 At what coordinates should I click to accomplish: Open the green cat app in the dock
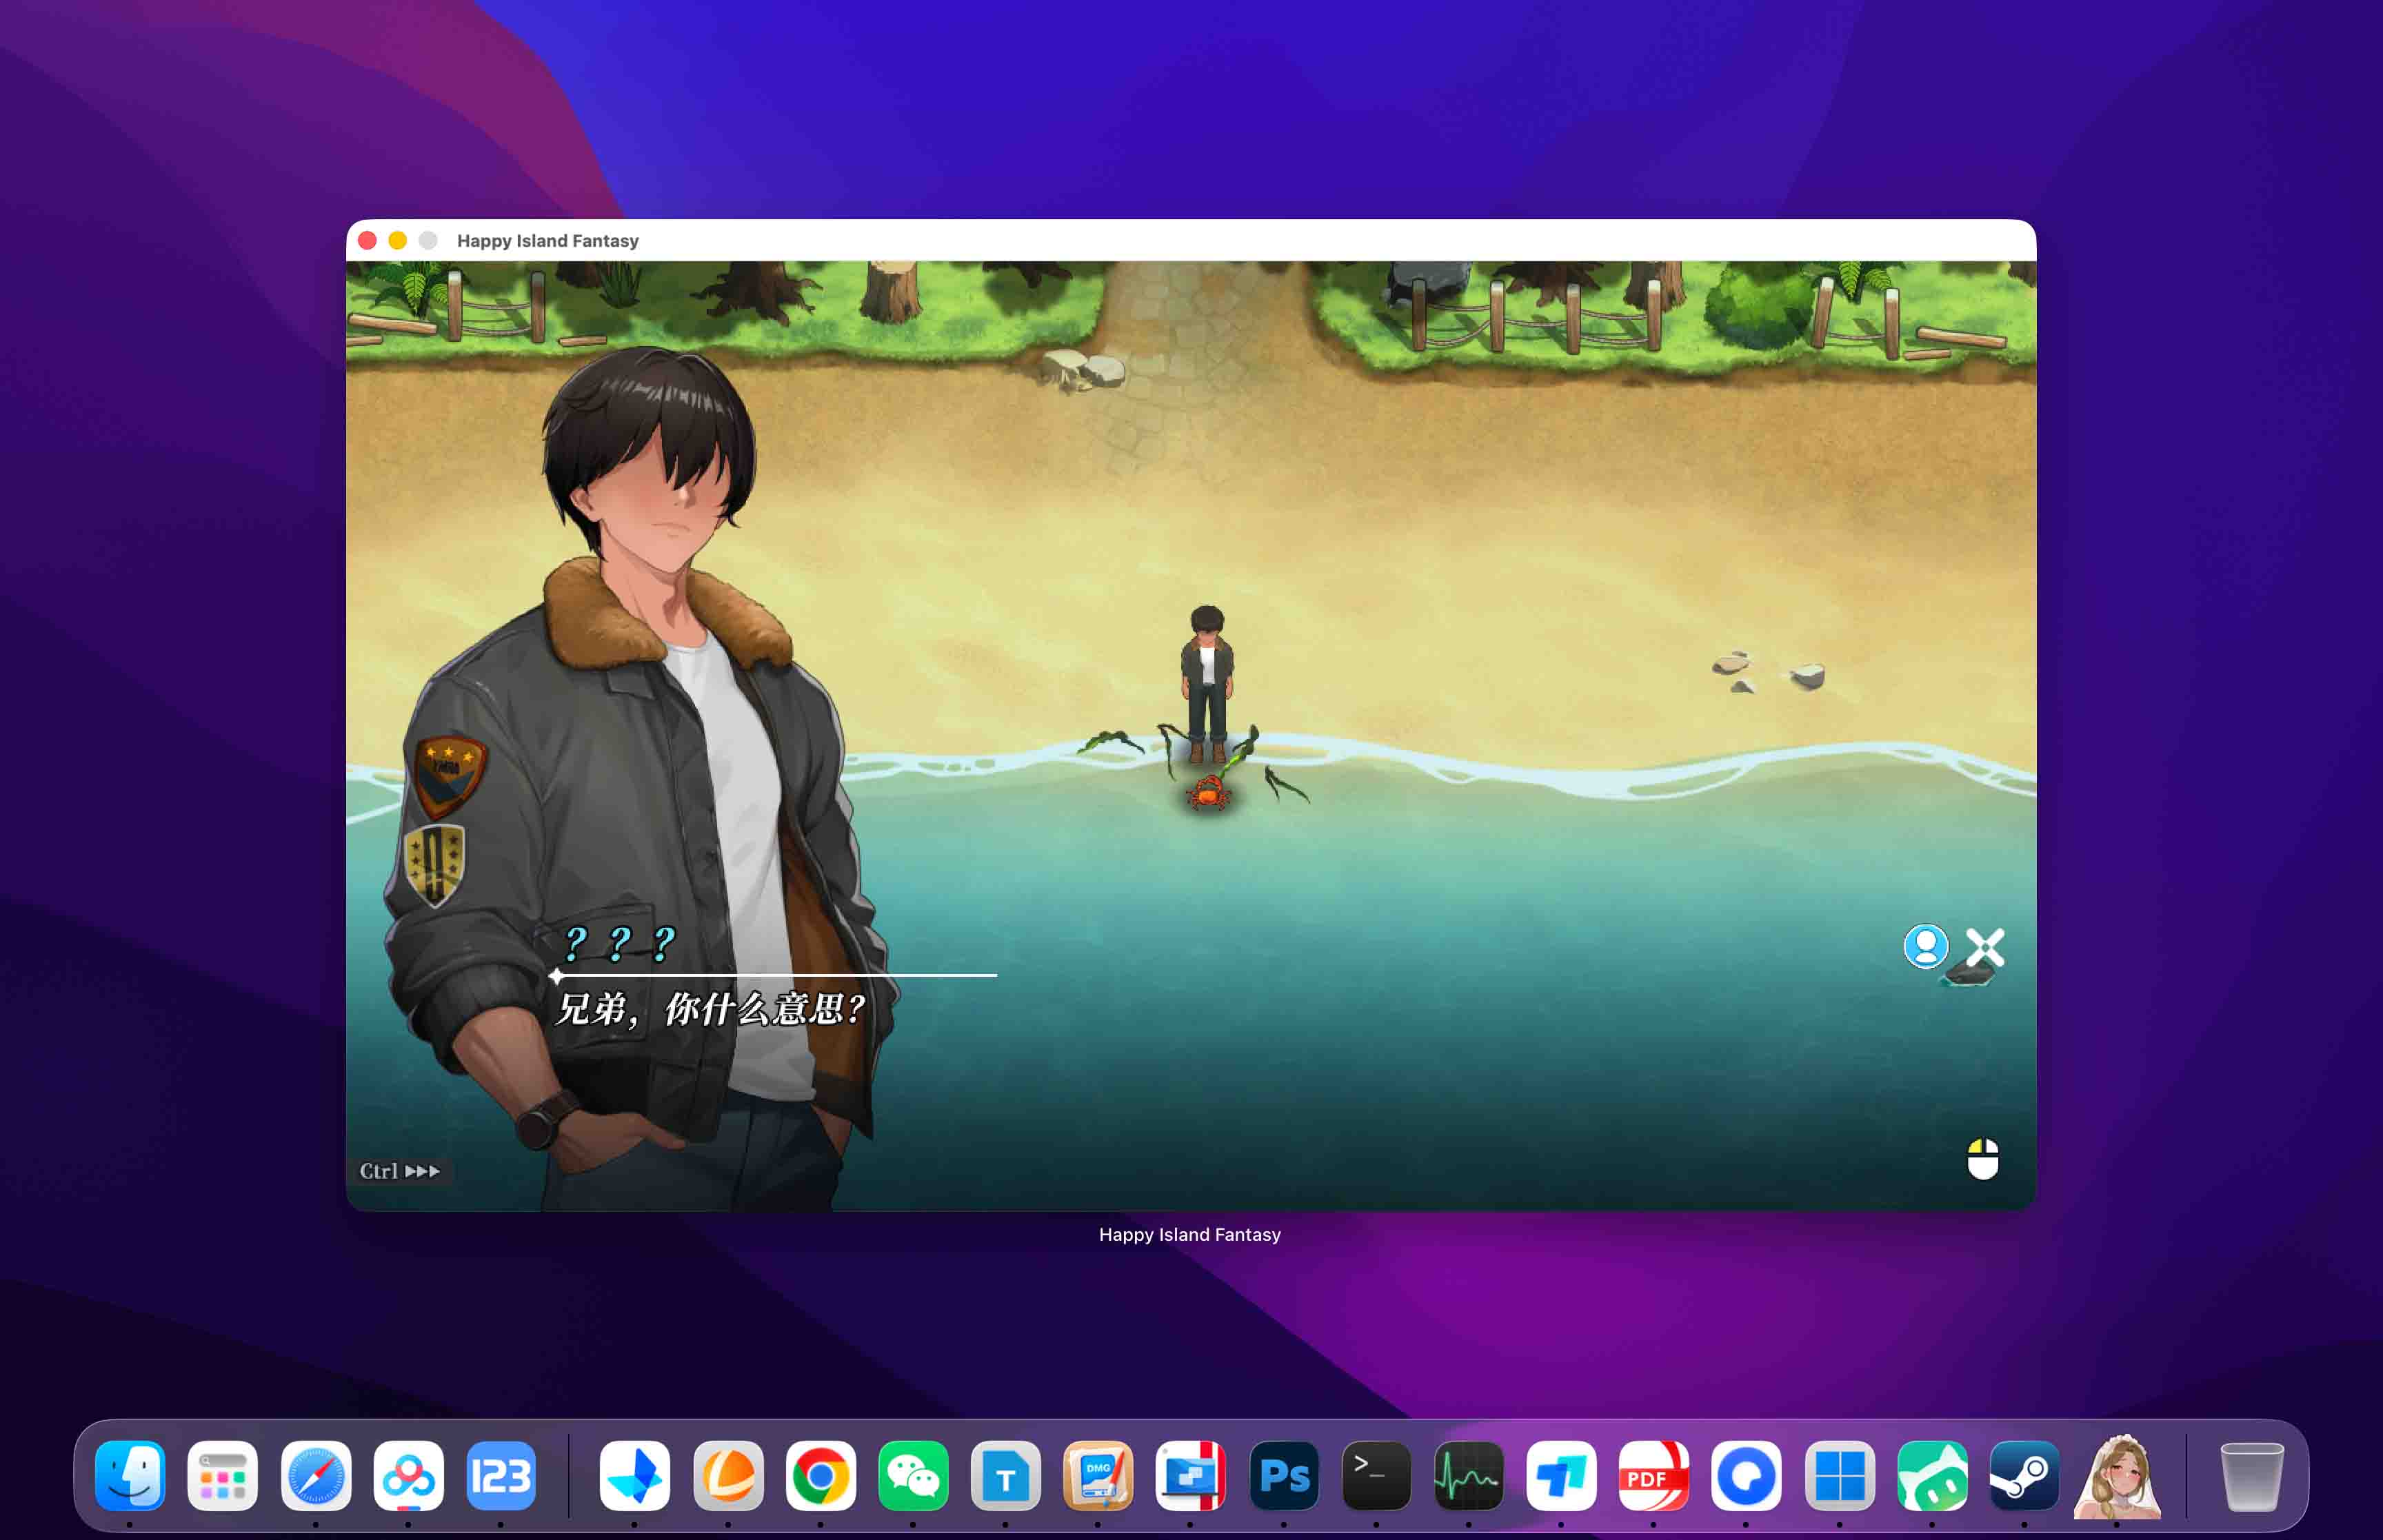coord(1932,1475)
